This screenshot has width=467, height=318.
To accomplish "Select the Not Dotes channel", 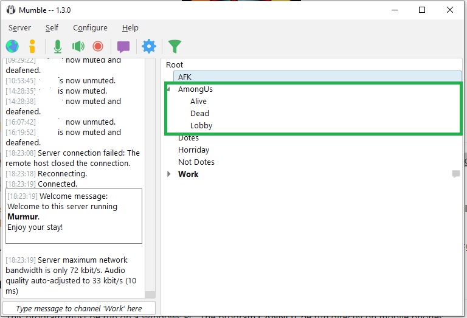I will [196, 162].
